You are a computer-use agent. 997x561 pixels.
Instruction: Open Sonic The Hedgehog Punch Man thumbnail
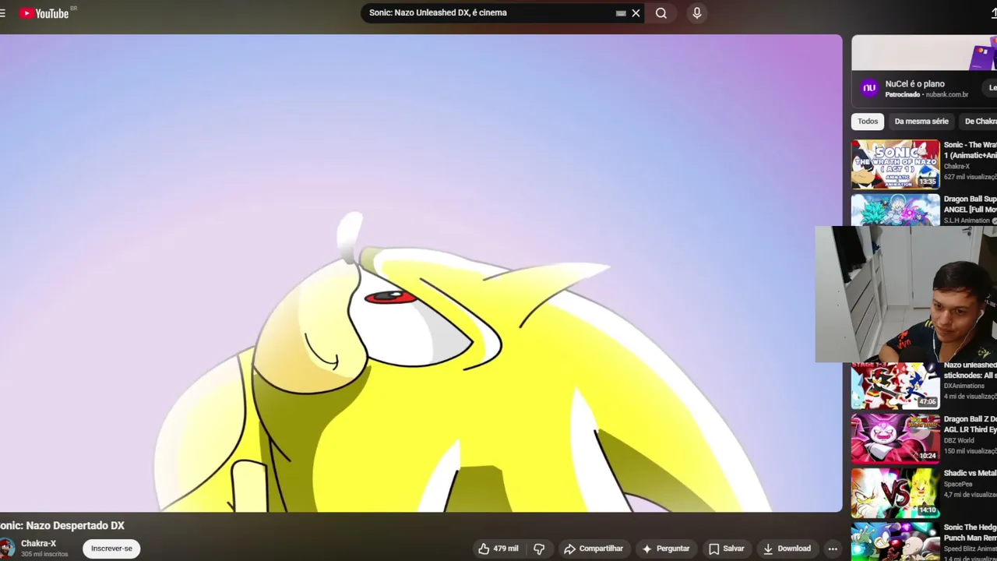coord(896,542)
